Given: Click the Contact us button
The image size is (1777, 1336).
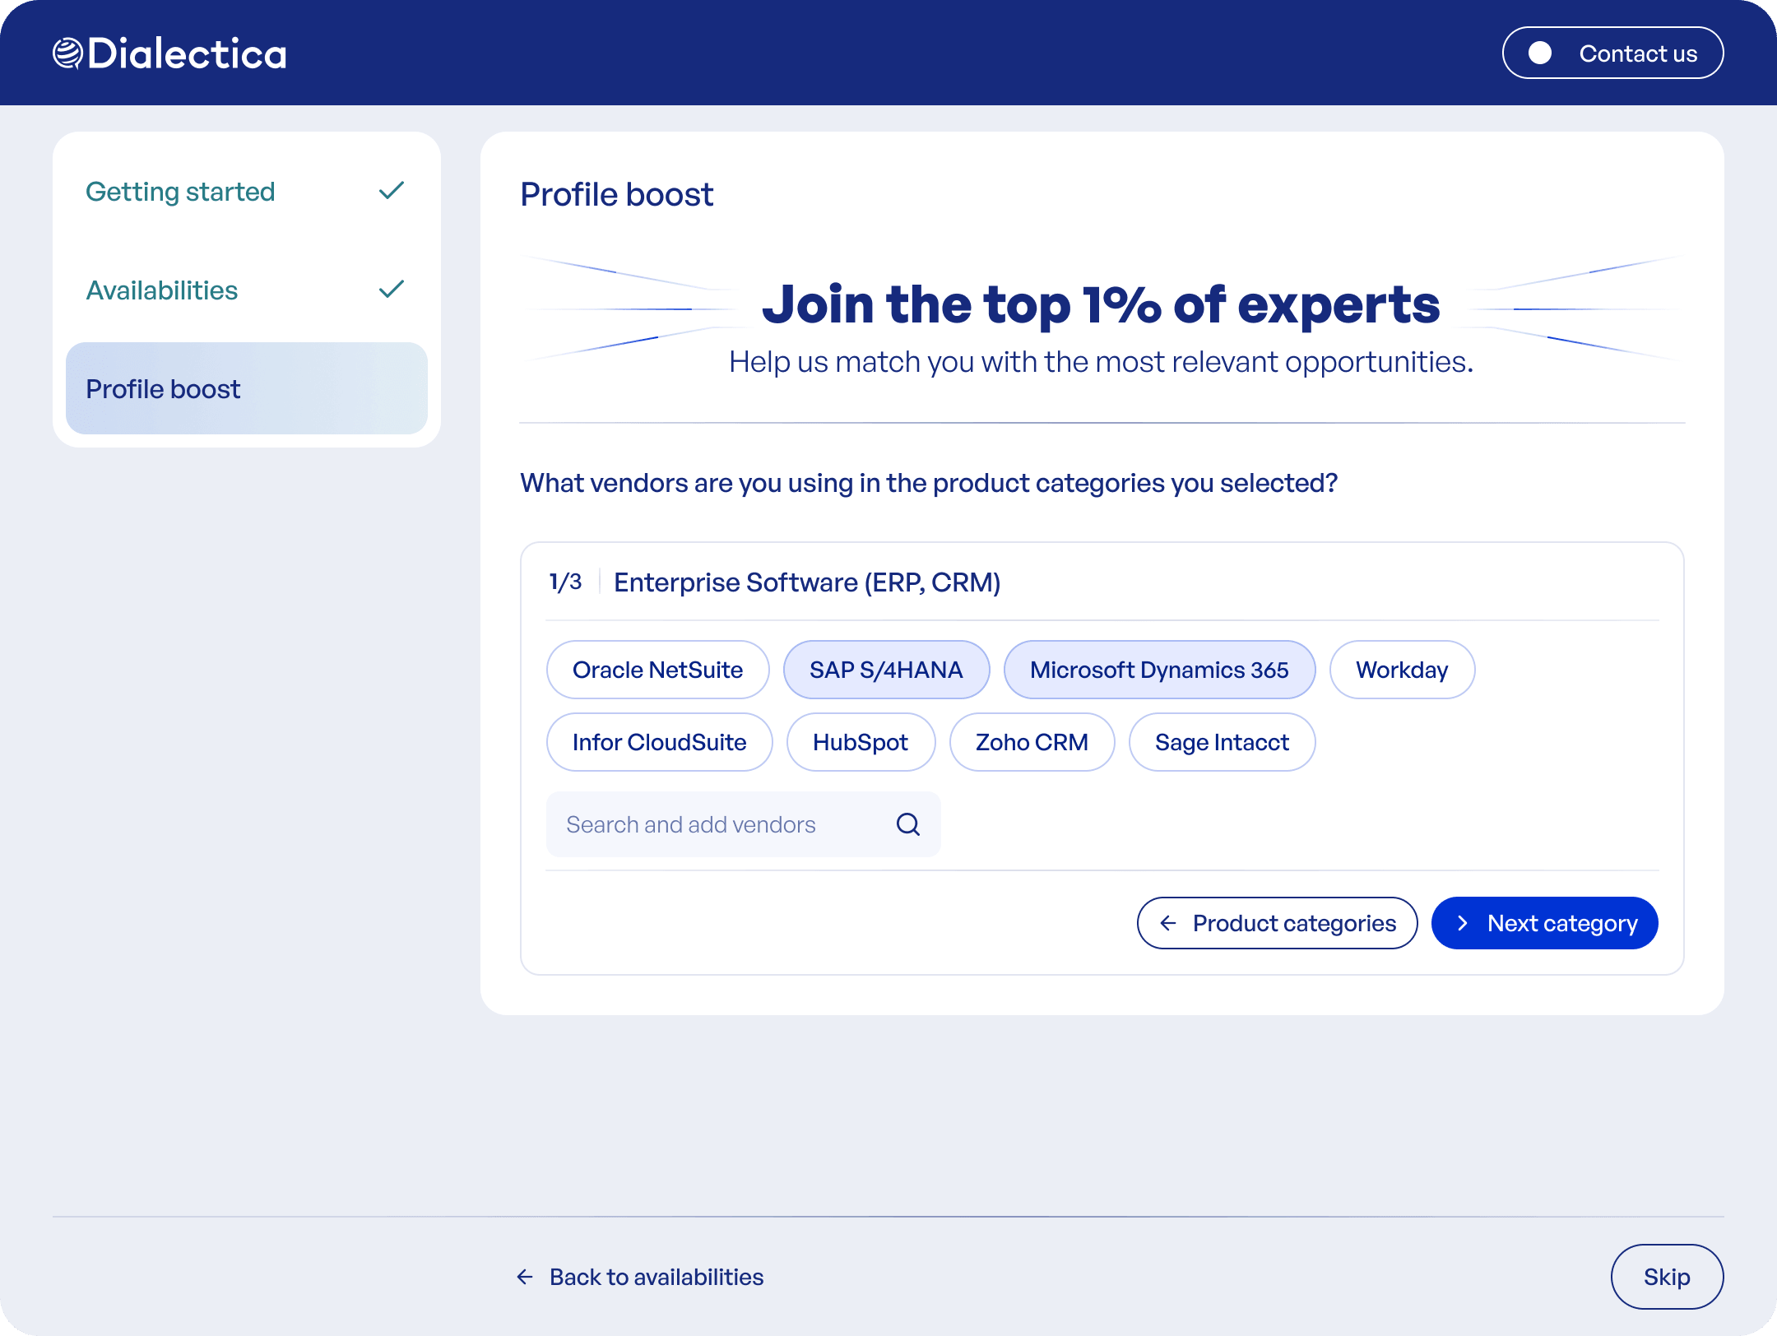Looking at the screenshot, I should [x=1612, y=53].
